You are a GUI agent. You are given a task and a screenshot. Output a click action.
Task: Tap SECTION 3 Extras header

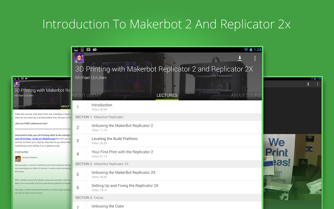[167, 198]
